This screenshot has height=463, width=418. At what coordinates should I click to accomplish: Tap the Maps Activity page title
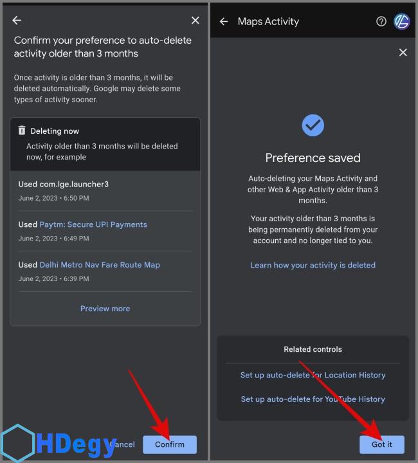coord(268,21)
